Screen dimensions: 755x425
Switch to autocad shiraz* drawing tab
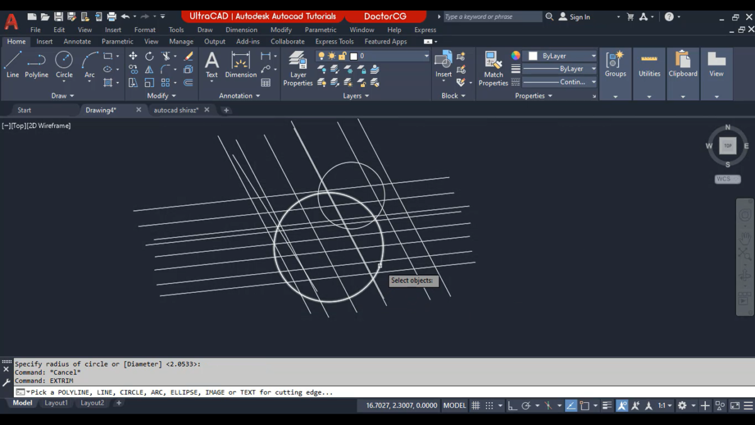pyautogui.click(x=176, y=110)
